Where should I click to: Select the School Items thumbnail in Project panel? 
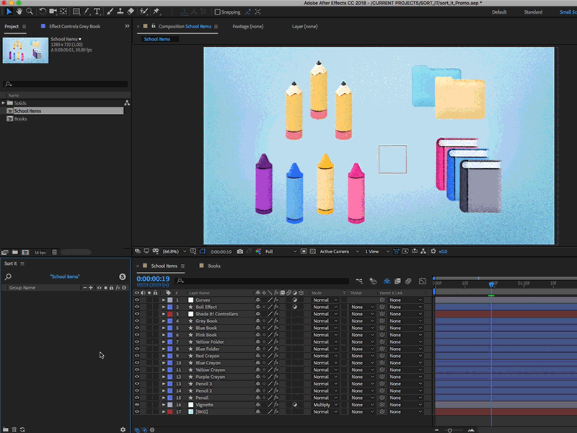click(x=25, y=51)
